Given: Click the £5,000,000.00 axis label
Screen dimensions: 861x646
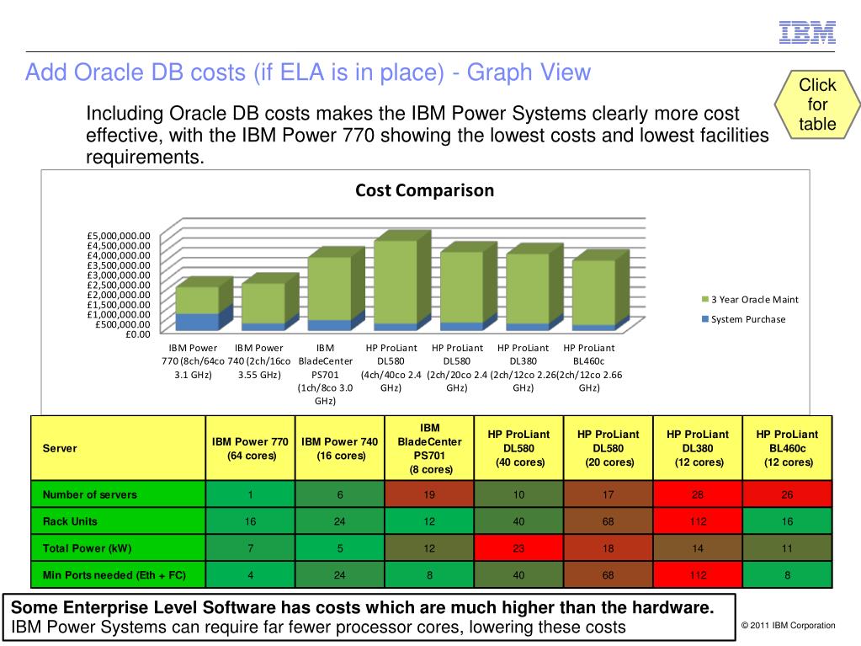Looking at the screenshot, I should pyautogui.click(x=118, y=236).
